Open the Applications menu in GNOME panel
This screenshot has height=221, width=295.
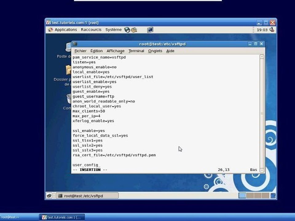coord(63,30)
